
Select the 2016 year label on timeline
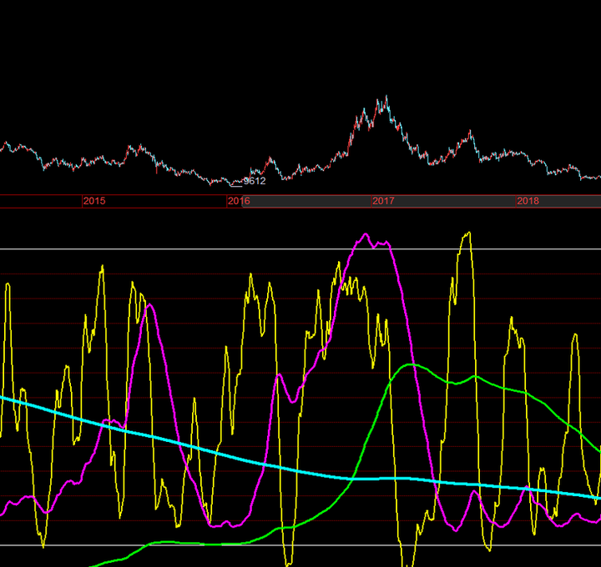tap(239, 201)
